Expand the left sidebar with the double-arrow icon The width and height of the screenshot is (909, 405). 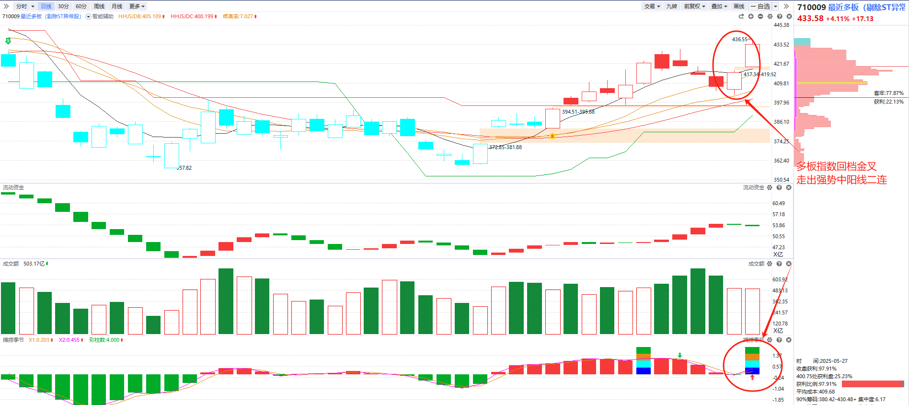coord(6,6)
